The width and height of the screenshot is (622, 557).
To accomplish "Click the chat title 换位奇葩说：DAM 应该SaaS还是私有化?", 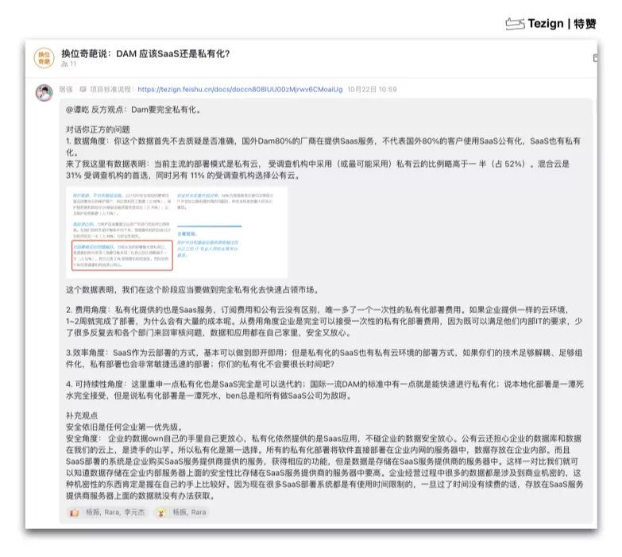I will [145, 53].
